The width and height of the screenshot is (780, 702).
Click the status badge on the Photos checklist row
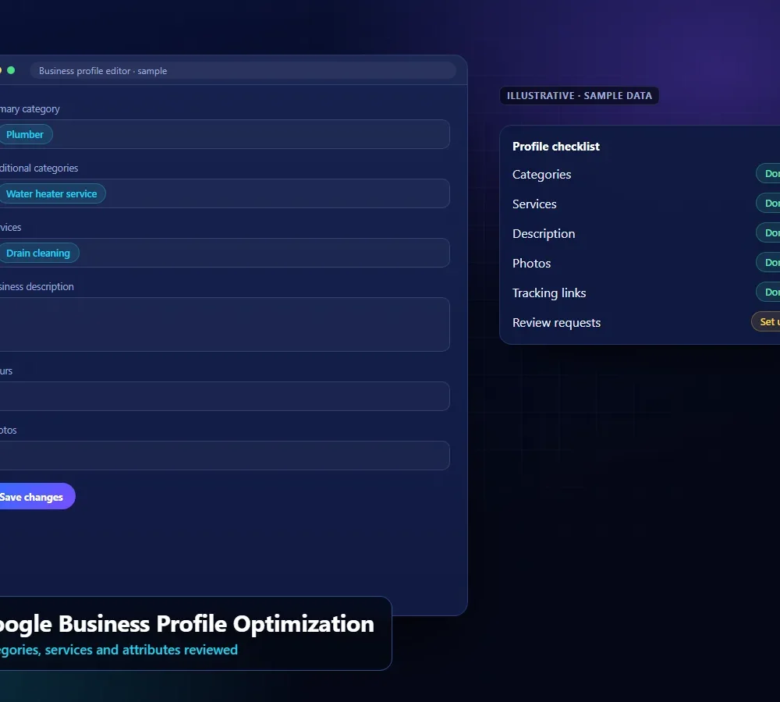point(768,262)
